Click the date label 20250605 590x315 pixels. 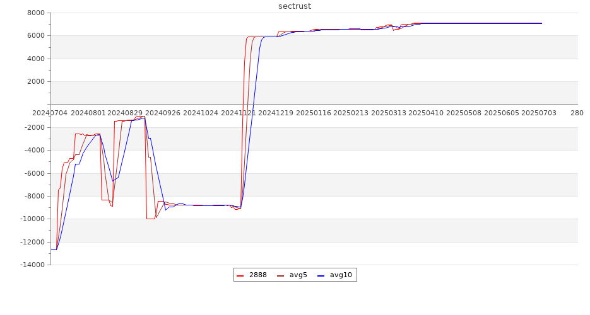502,113
